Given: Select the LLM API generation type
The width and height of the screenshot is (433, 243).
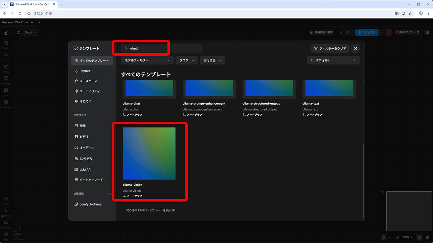Looking at the screenshot, I should [x=85, y=170].
